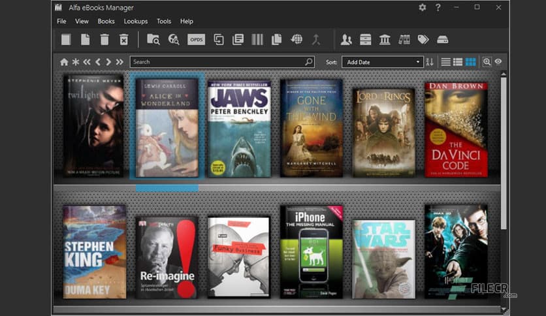Viewport: 546px width, 316px height.
Task: Click the web search globe magnifier icon
Action: click(174, 39)
